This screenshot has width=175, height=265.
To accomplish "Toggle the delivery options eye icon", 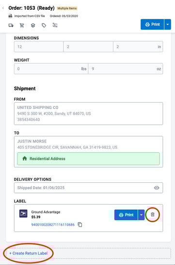I will pyautogui.click(x=157, y=188).
